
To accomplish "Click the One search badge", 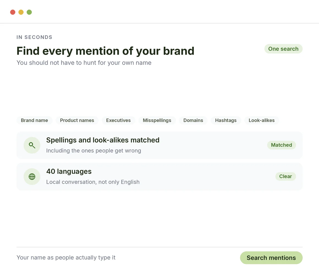I will tap(284, 49).
